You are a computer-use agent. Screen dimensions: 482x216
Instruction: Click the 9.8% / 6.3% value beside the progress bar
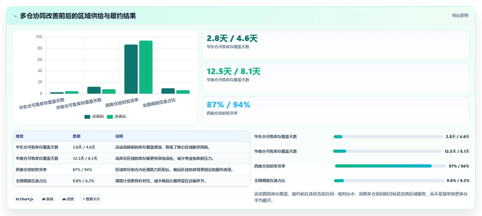[x=458, y=181]
